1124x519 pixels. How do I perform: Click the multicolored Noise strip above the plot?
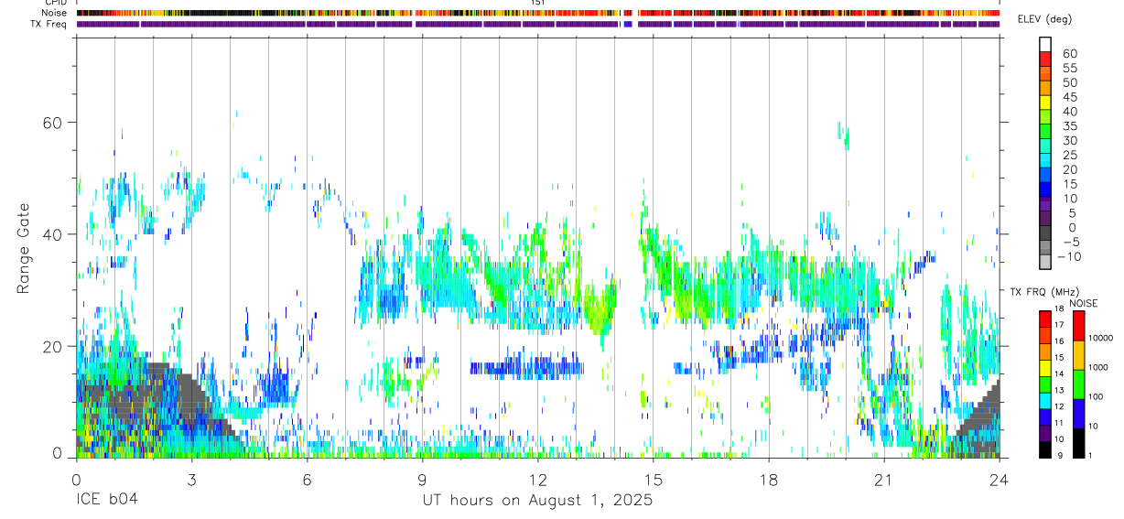[538, 13]
